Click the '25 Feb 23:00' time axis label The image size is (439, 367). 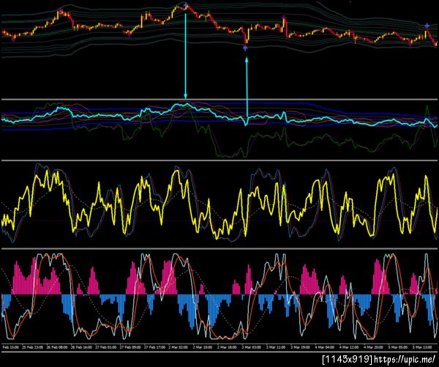tap(32, 347)
